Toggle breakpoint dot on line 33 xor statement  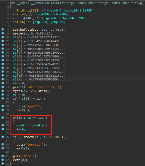click(x=3, y=125)
